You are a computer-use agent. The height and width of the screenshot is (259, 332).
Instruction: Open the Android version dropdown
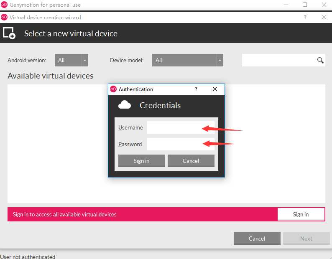click(72, 60)
